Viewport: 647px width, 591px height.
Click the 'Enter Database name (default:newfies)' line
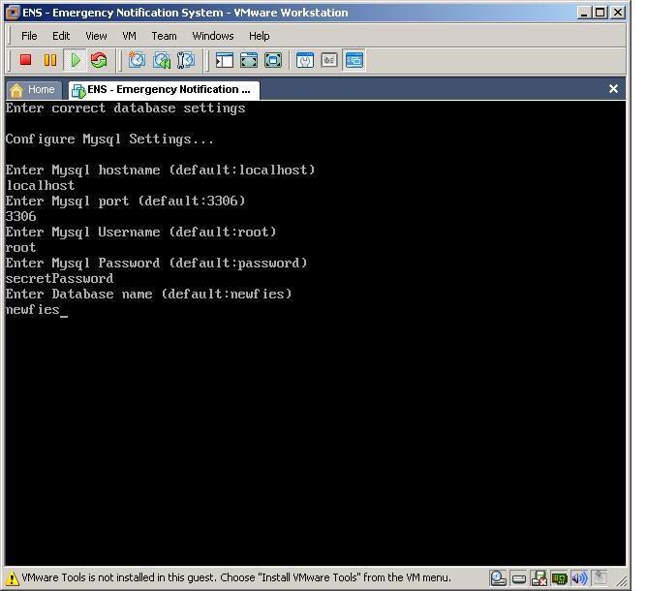click(x=148, y=295)
